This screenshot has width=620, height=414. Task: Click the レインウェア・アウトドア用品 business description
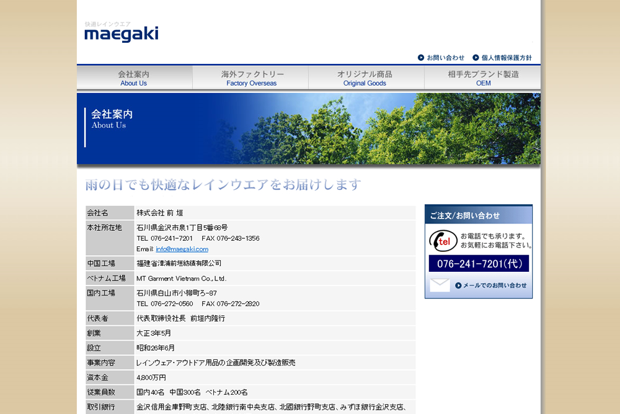[x=216, y=362]
